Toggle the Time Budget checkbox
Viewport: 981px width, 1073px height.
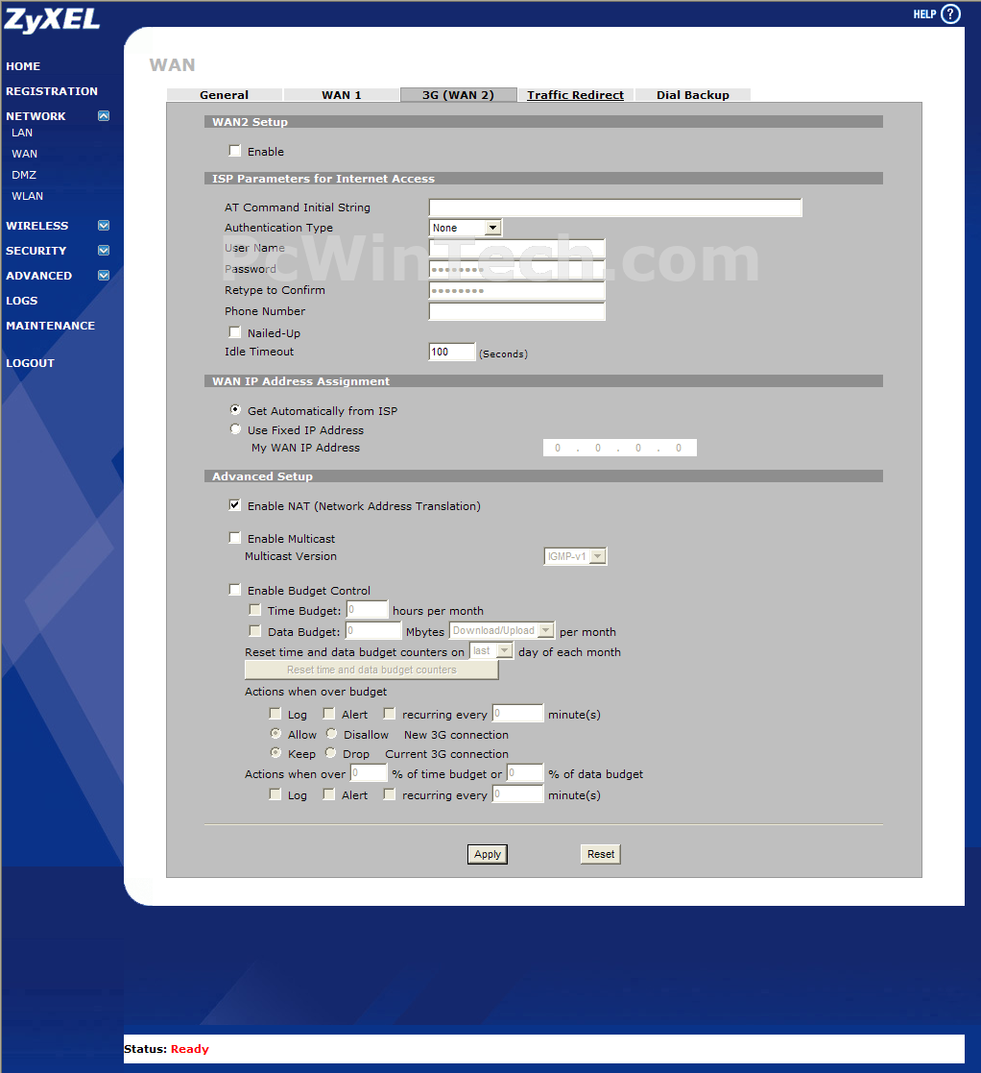(255, 610)
